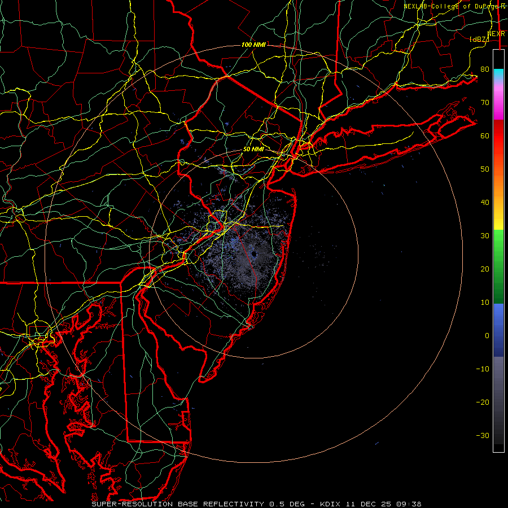Click the Super-Resolution Base Reflectivity caption

coord(178,504)
